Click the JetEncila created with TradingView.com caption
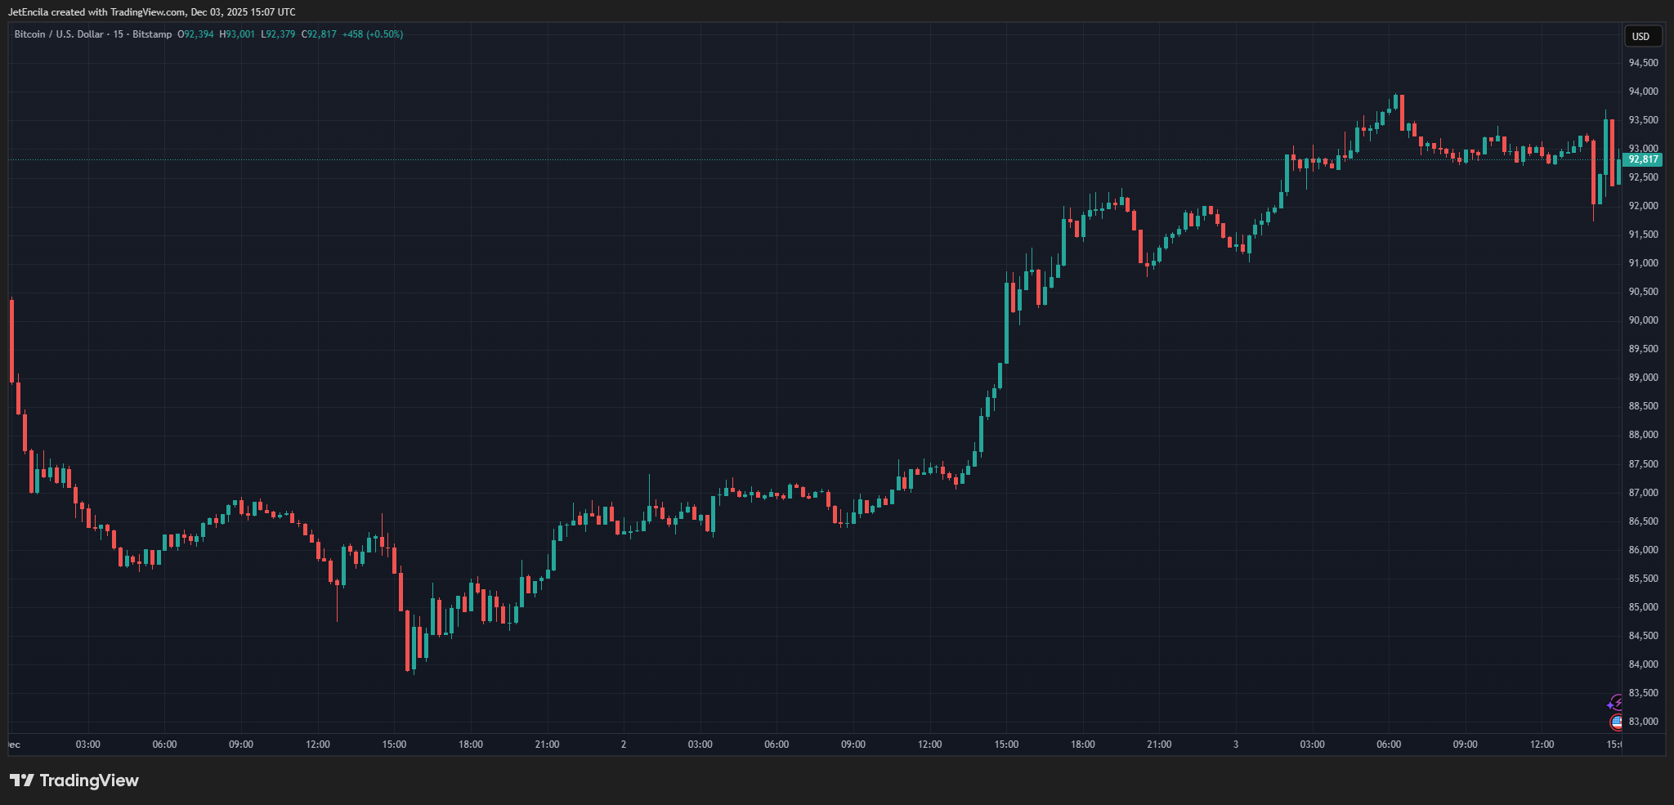Image resolution: width=1674 pixels, height=805 pixels. pos(152,12)
